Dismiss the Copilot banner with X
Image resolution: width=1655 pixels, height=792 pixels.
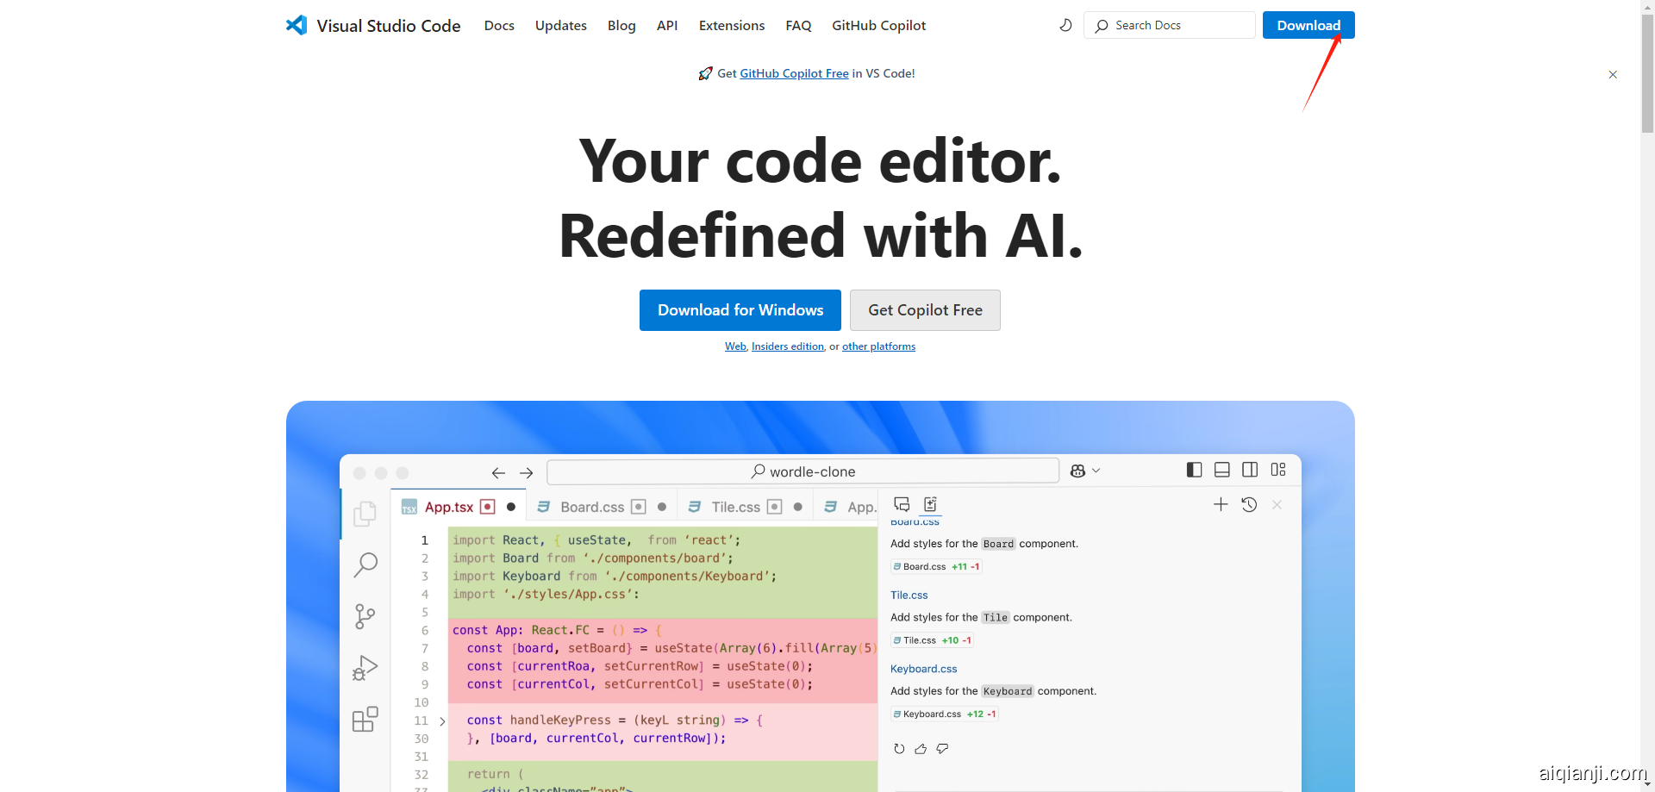tap(1613, 75)
